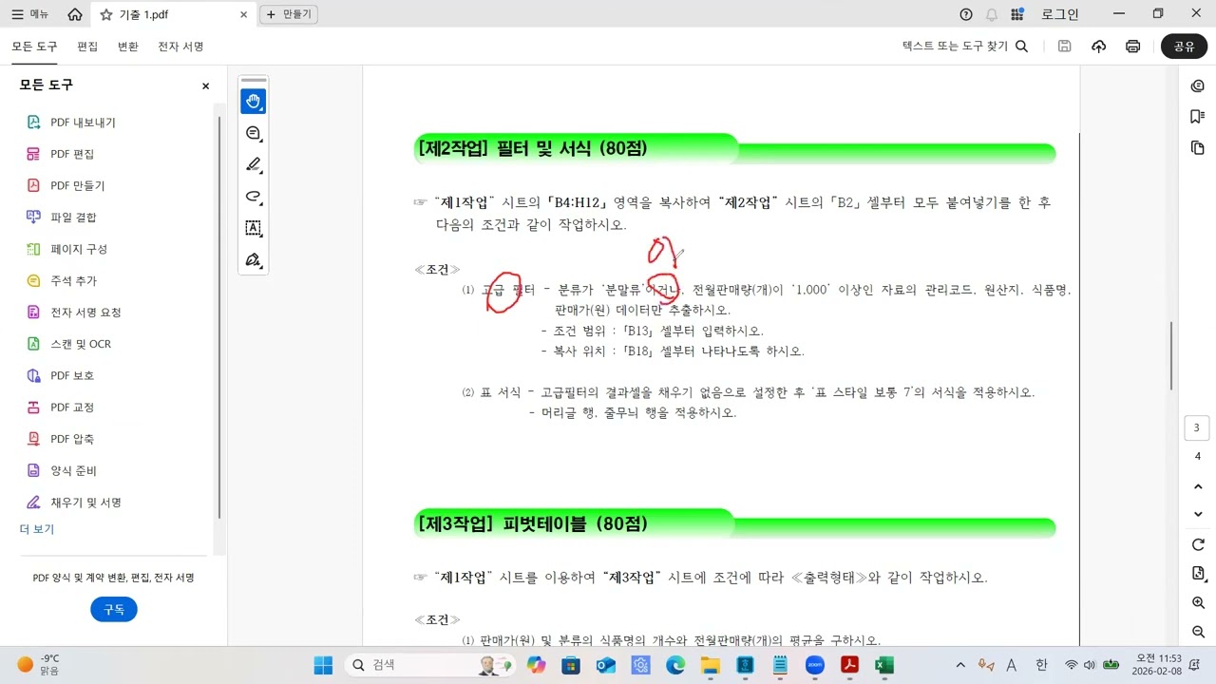This screenshot has height=684, width=1216.
Task: Click the taskbar 검색 search box
Action: tap(429, 665)
